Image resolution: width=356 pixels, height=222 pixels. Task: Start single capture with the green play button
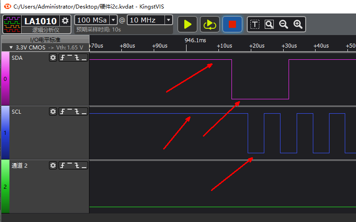tap(187, 24)
